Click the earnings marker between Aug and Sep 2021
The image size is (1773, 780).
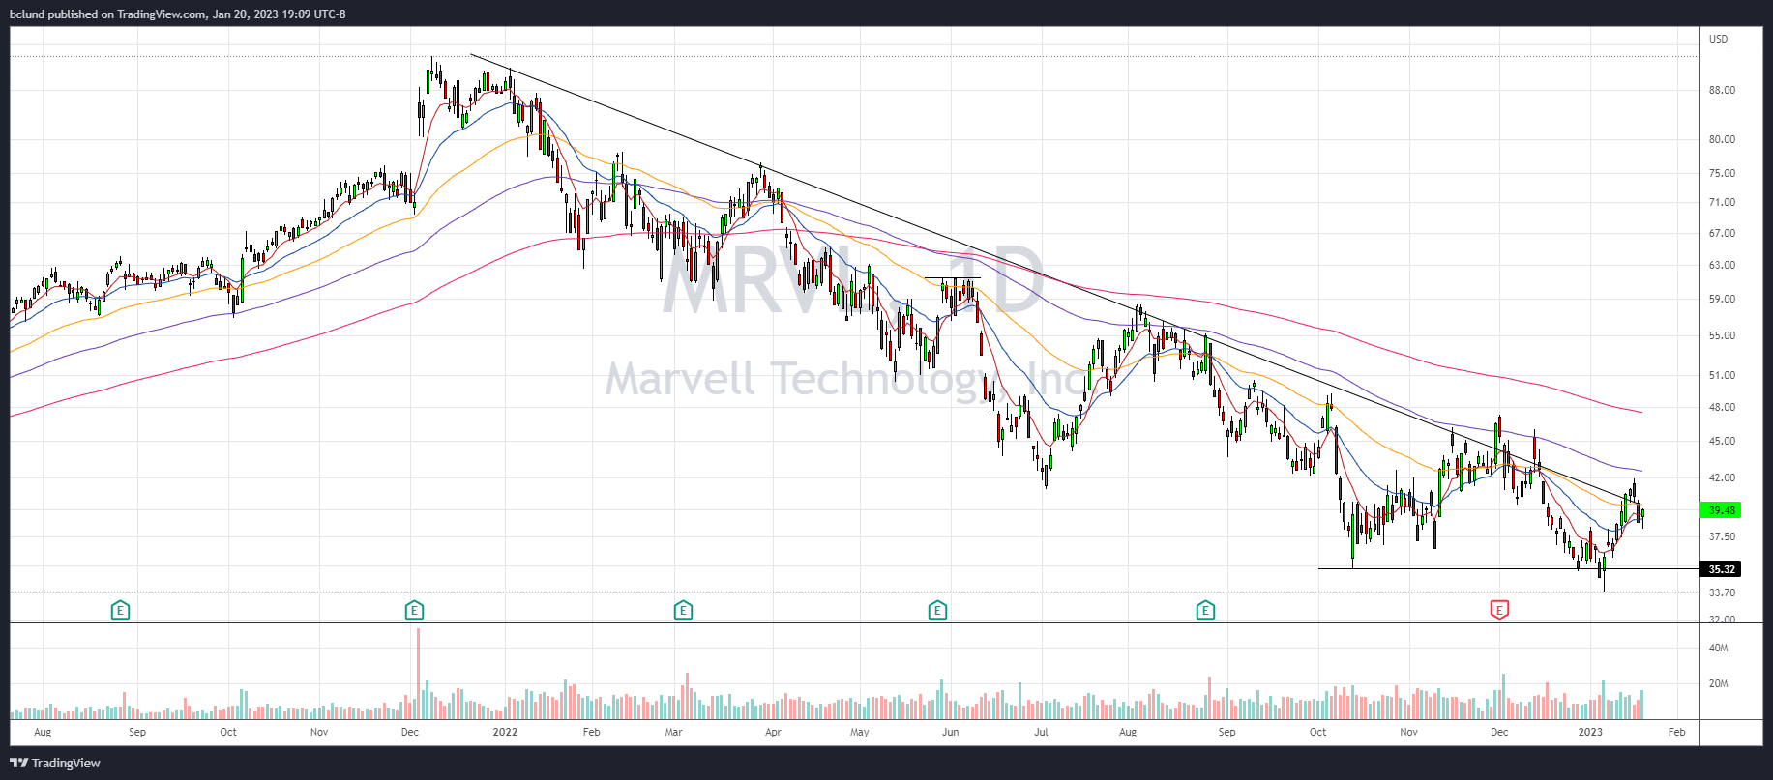click(x=120, y=610)
